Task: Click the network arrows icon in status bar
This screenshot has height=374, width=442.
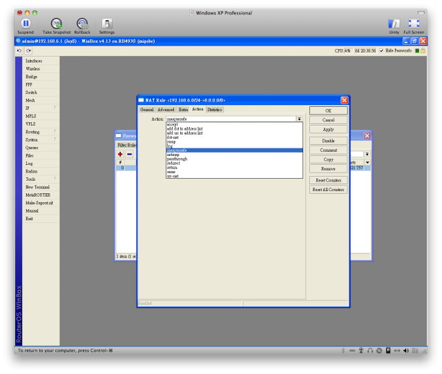Action: pyautogui.click(x=397, y=351)
